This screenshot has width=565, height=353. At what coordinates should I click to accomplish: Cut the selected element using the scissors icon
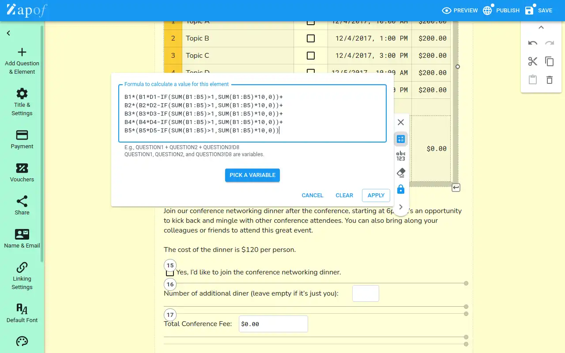point(533,61)
